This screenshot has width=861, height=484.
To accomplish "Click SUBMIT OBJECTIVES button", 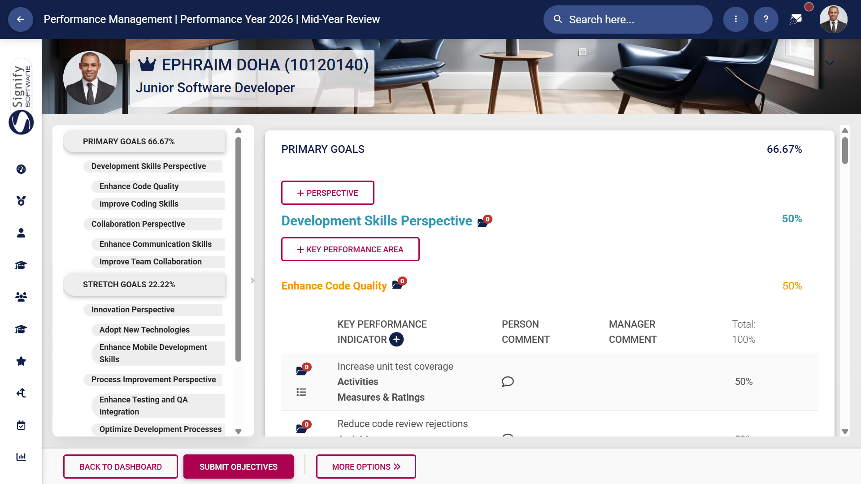I will point(238,466).
